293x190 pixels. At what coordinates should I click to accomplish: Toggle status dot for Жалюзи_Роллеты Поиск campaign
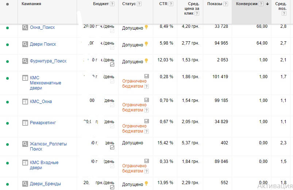tap(7, 144)
